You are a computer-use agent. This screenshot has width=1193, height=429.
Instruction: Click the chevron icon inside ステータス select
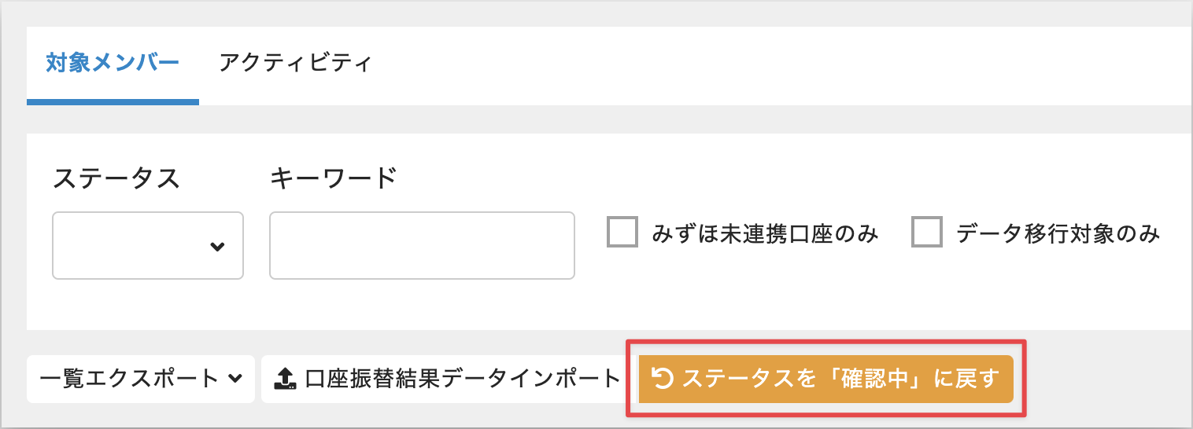(x=217, y=247)
